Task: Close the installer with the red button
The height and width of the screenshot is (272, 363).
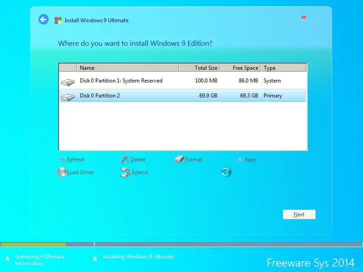Action: (304, 17)
